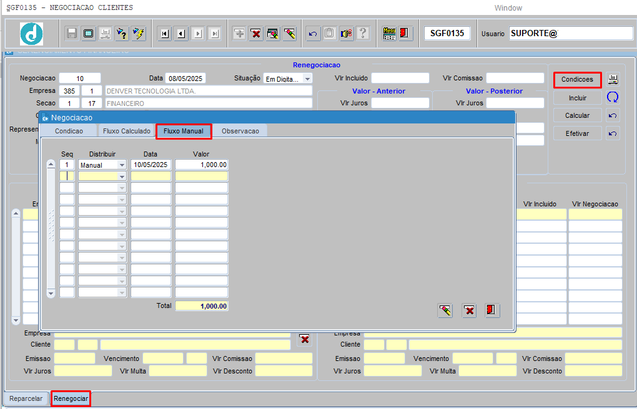
Task: Click the clipboard toolbar icon
Action: tap(330, 33)
